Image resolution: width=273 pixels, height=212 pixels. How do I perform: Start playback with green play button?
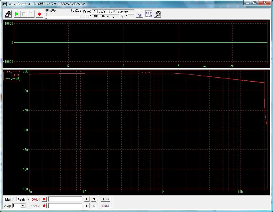coord(17,14)
